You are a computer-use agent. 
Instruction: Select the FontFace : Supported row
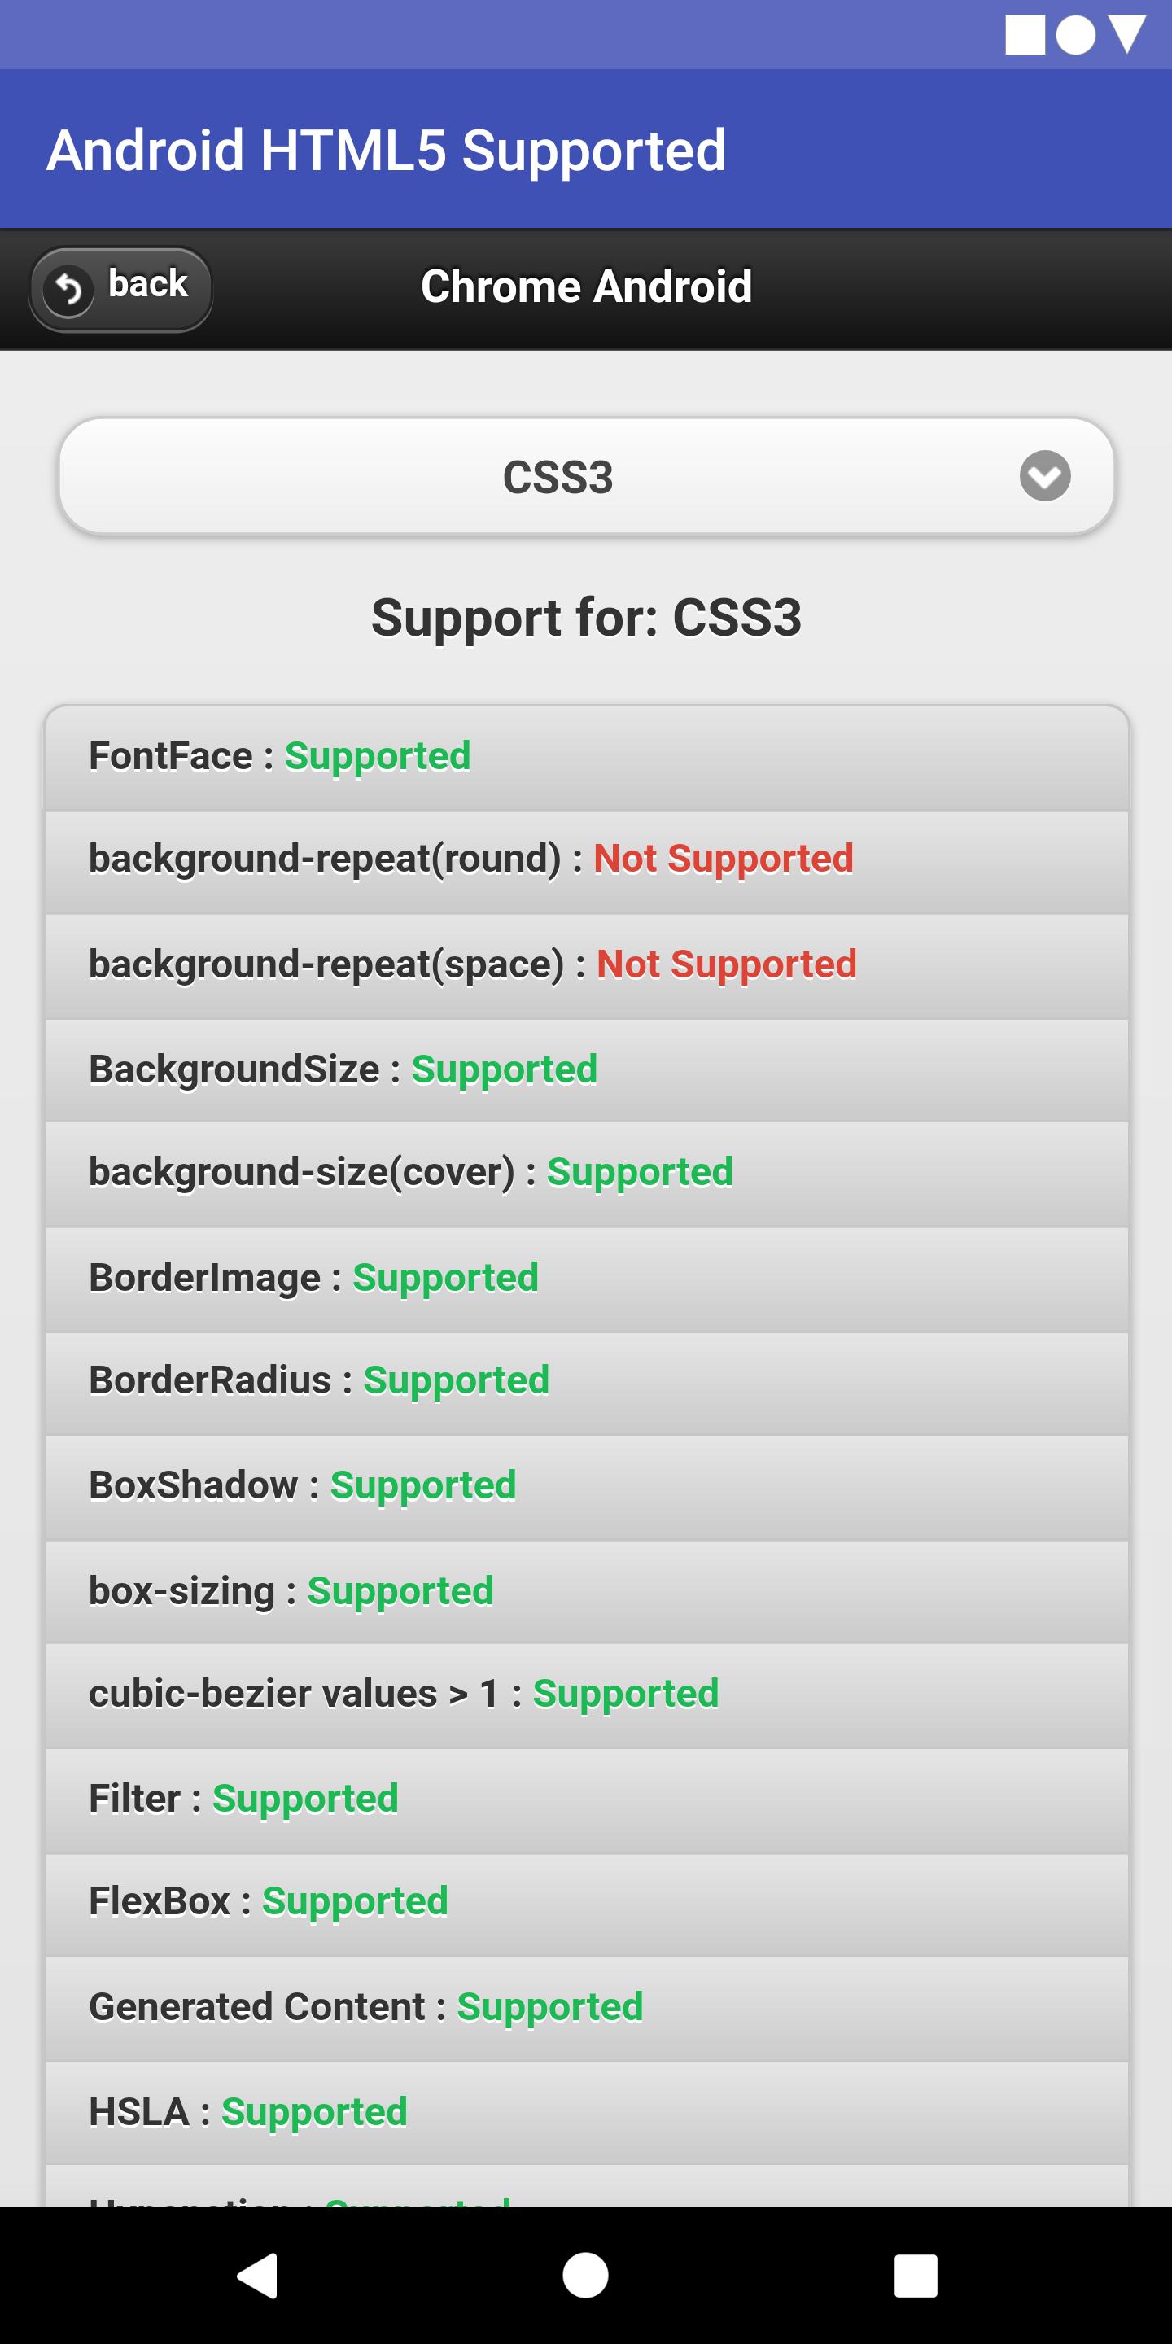click(586, 755)
